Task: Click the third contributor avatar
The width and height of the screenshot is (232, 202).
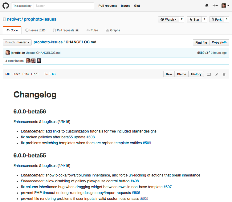Action: tap(39, 61)
